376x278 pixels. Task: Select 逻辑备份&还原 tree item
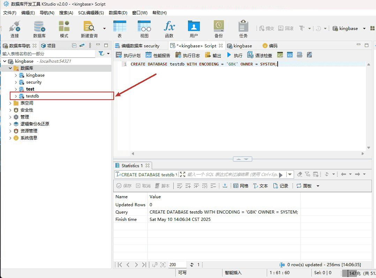(35, 124)
